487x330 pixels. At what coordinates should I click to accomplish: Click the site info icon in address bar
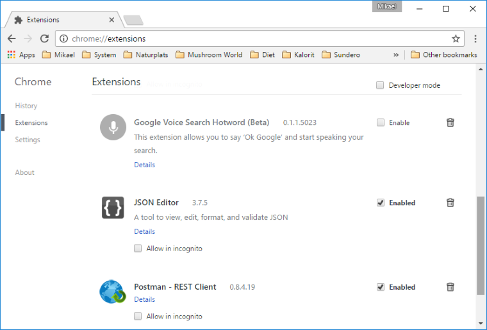tap(63, 38)
